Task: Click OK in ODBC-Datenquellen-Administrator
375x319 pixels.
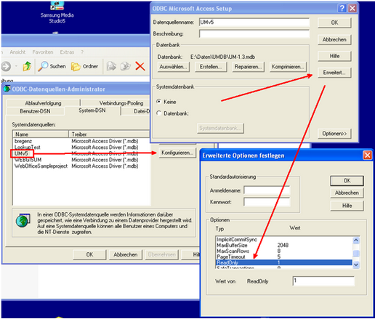Action: pyautogui.click(x=89, y=254)
